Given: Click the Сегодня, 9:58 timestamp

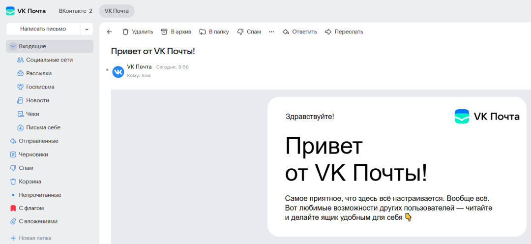Looking at the screenshot, I should coord(173,67).
